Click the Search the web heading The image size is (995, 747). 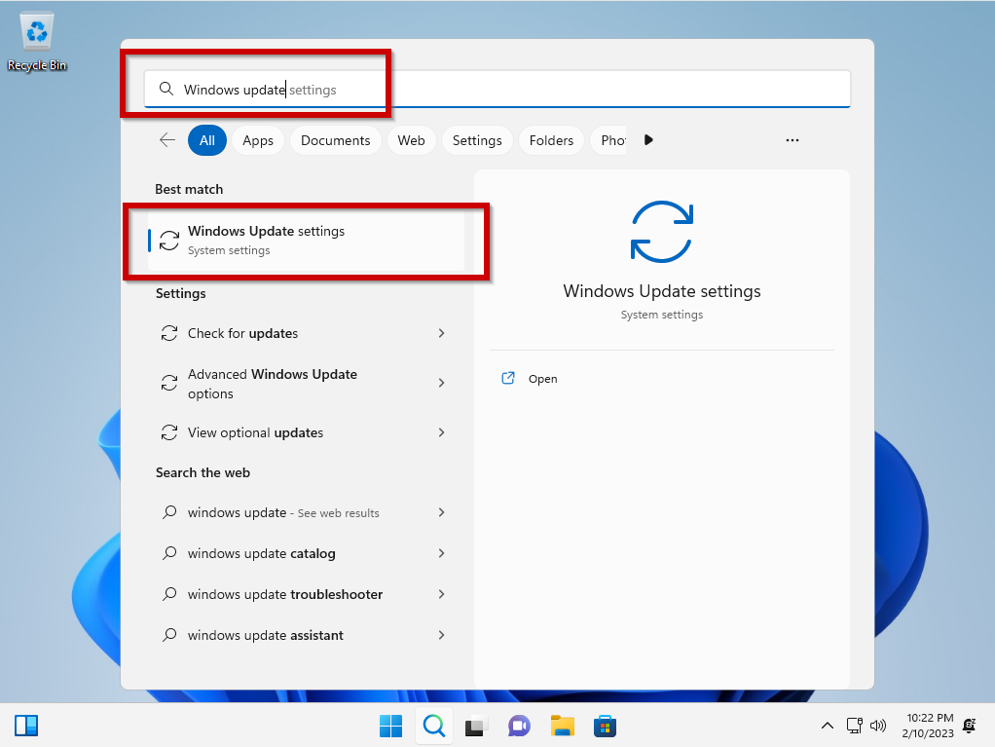coord(203,472)
